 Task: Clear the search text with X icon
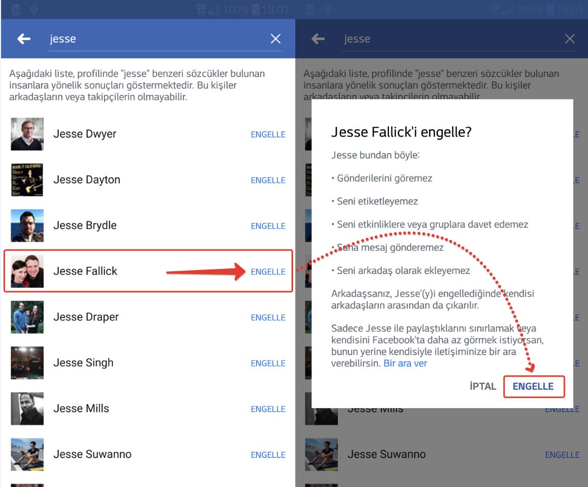coord(275,39)
